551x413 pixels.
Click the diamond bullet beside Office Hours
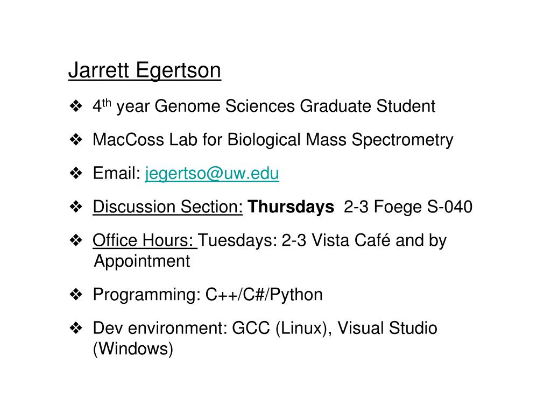click(76, 240)
